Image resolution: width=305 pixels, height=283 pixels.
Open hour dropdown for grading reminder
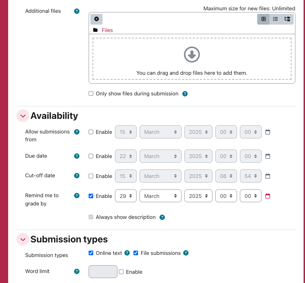(226, 196)
